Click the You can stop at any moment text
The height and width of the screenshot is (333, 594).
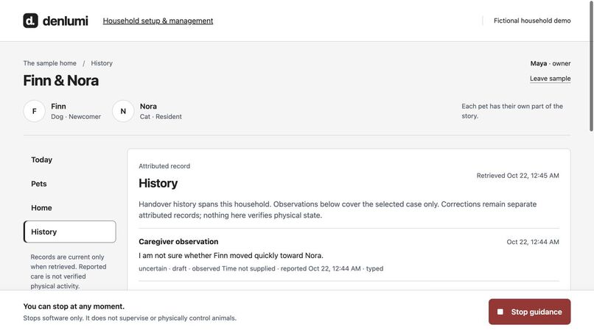pyautogui.click(x=74, y=306)
